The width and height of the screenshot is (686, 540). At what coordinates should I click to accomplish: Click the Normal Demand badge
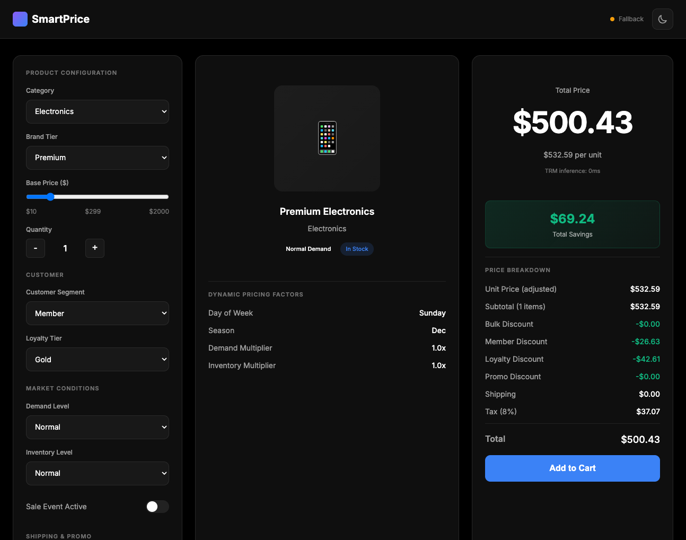tap(308, 249)
